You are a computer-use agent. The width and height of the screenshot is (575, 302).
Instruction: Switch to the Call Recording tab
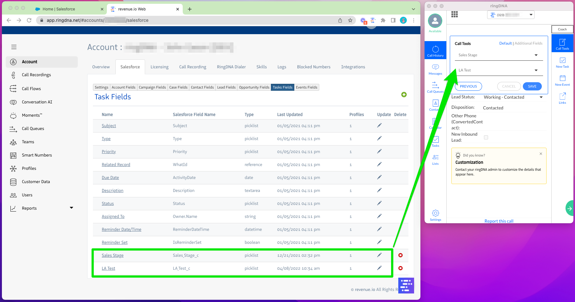pyautogui.click(x=193, y=67)
